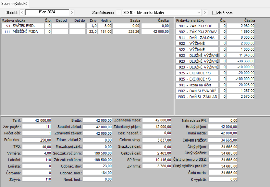Select previous employee arrow

(x=118, y=12)
